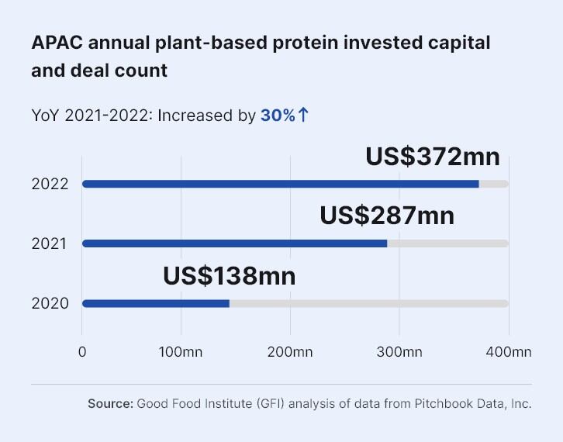This screenshot has width=563, height=442.
Task: Click the US$138mn value label
Action: tap(229, 276)
